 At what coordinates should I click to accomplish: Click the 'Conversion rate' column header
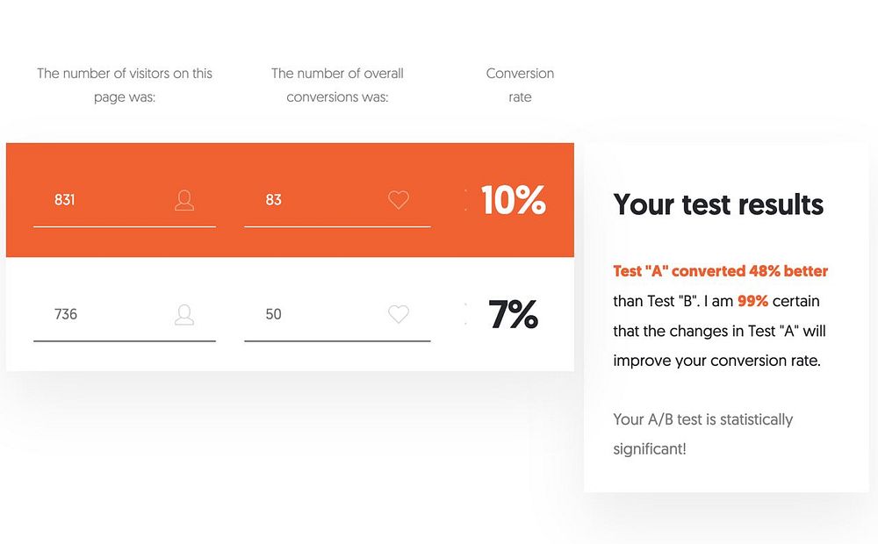520,85
